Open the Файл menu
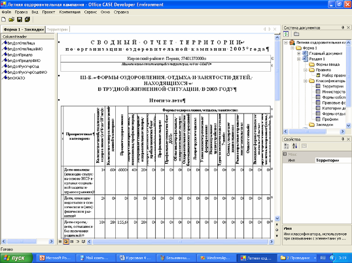 click(6, 12)
